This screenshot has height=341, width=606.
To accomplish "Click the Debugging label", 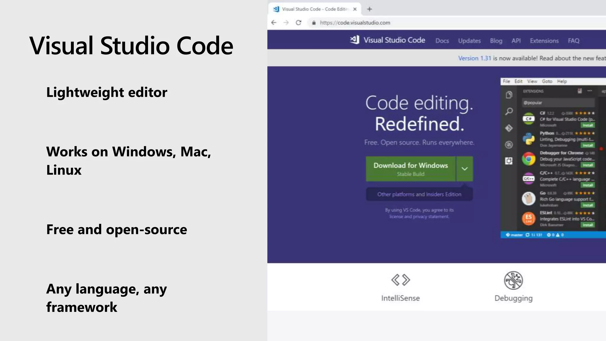I will click(x=513, y=298).
